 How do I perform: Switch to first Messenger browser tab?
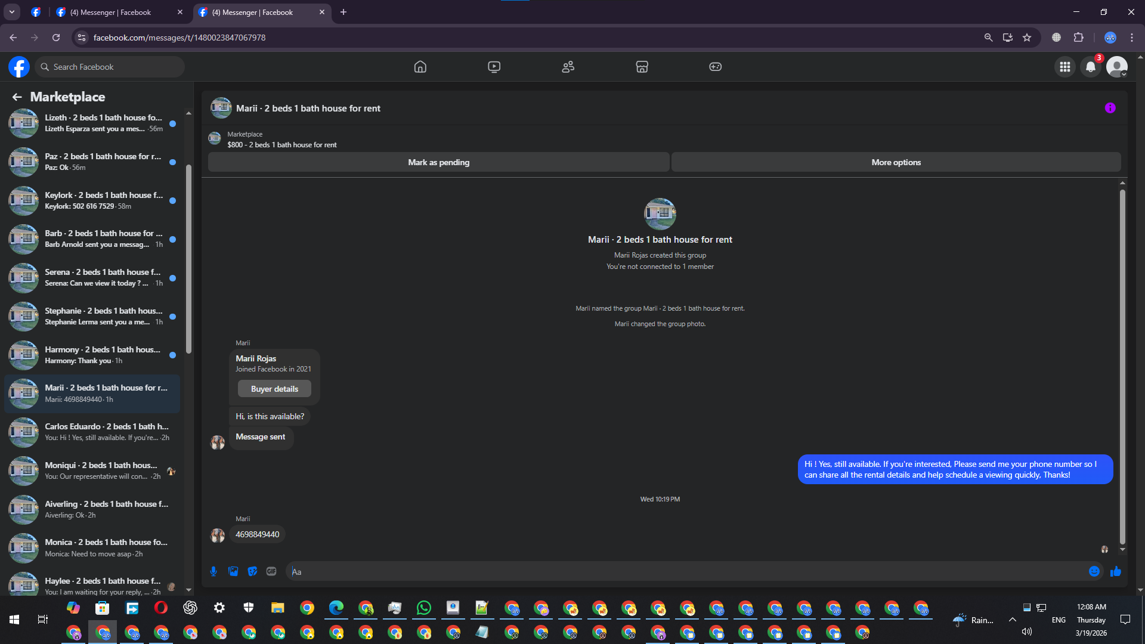click(x=111, y=12)
